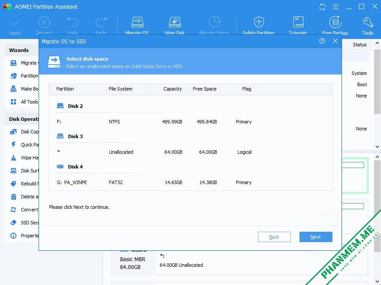Select the Unallocated 64.00GB row
381x285 pixels.
pos(191,152)
